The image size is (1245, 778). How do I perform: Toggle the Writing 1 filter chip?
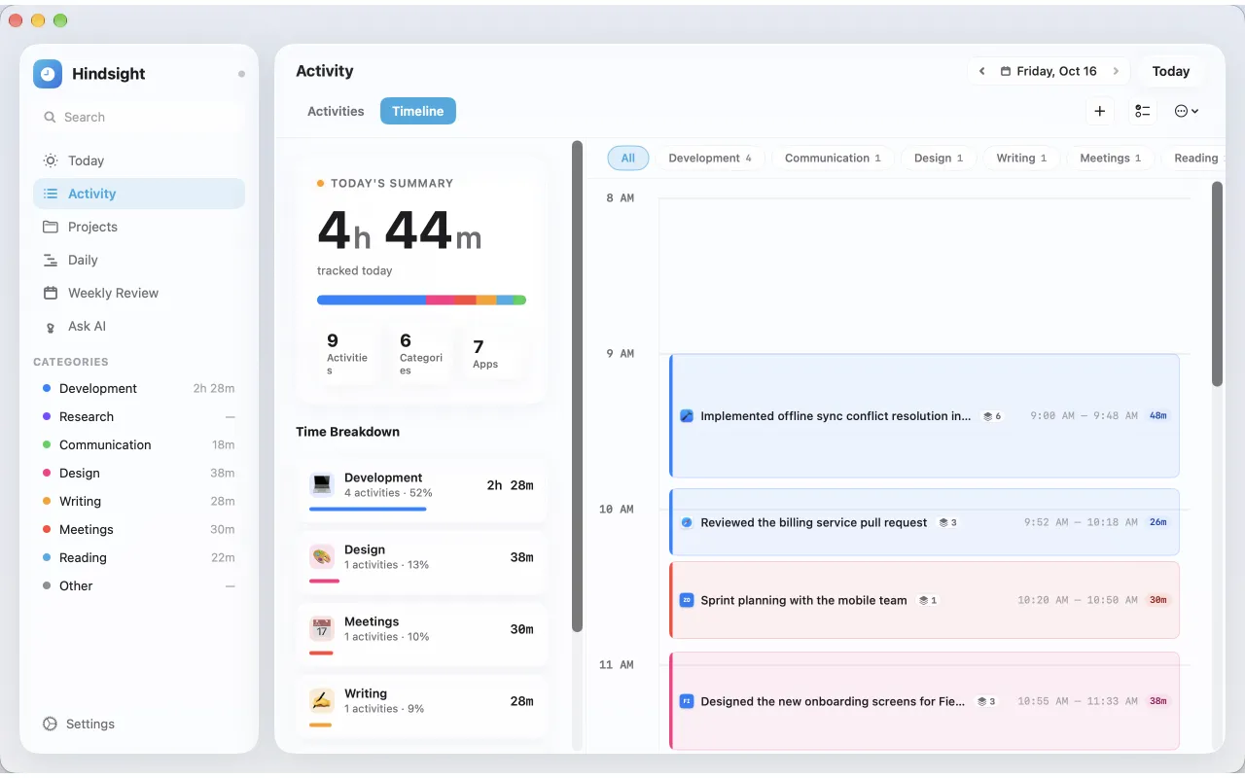click(x=1021, y=158)
